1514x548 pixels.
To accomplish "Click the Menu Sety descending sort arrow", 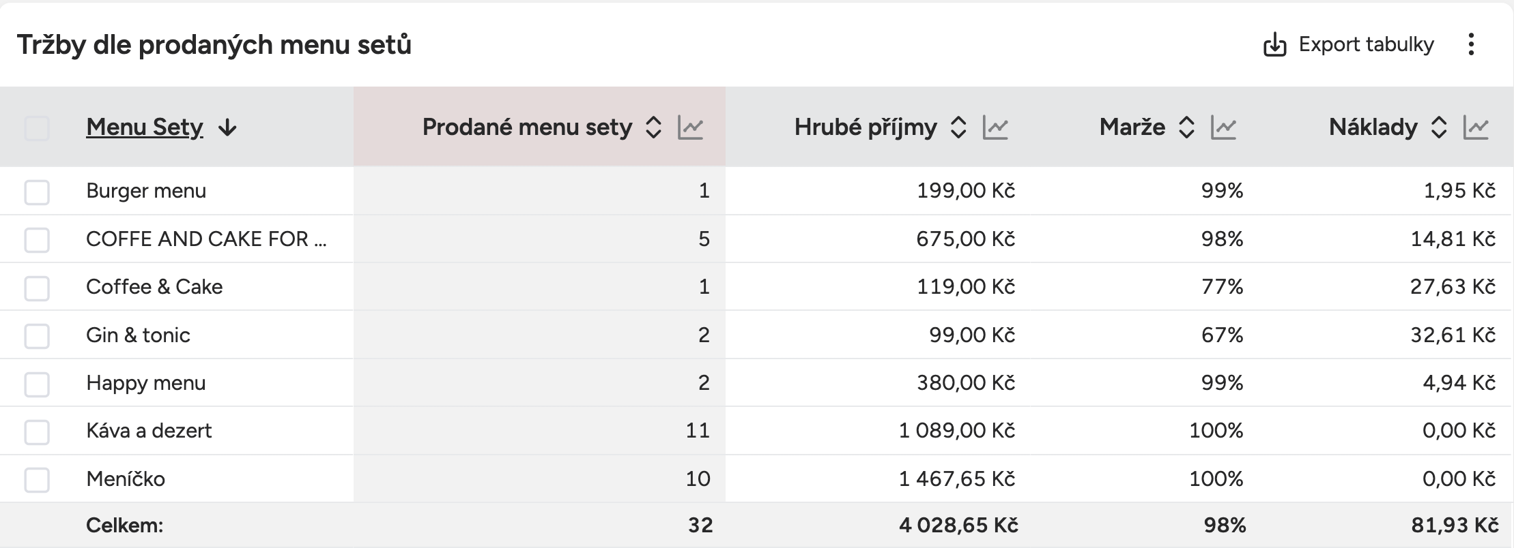I will pyautogui.click(x=227, y=127).
